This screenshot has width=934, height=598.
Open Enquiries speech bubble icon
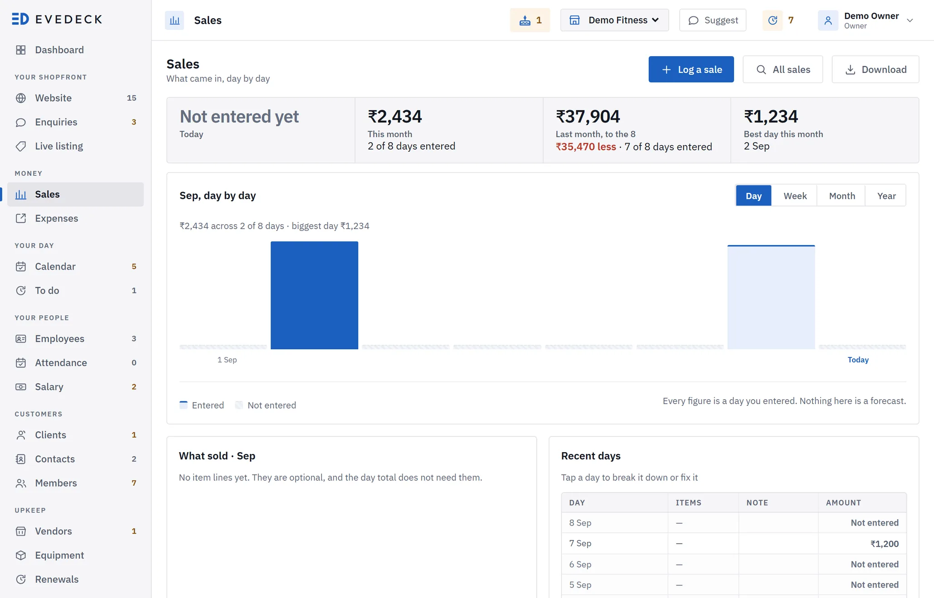[21, 122]
